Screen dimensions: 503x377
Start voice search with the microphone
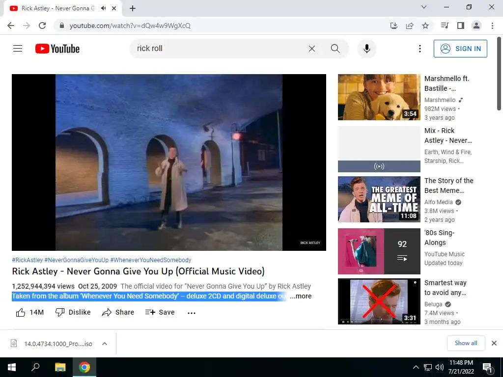367,49
